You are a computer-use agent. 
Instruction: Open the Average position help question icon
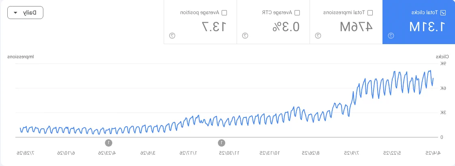172,36
